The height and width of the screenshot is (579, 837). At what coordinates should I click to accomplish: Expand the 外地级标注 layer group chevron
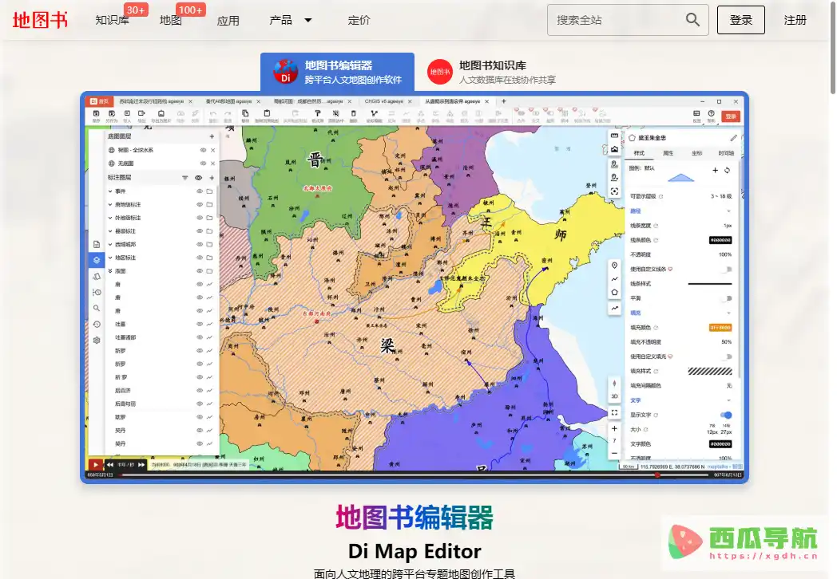(110, 218)
